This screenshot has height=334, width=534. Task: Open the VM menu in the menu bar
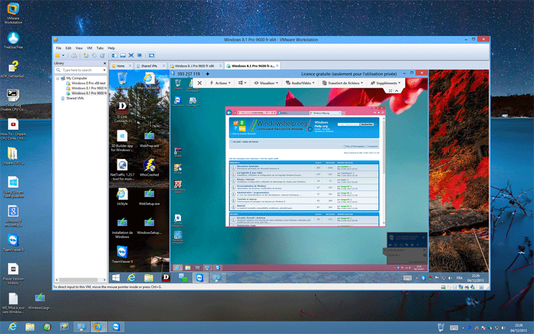click(x=88, y=49)
